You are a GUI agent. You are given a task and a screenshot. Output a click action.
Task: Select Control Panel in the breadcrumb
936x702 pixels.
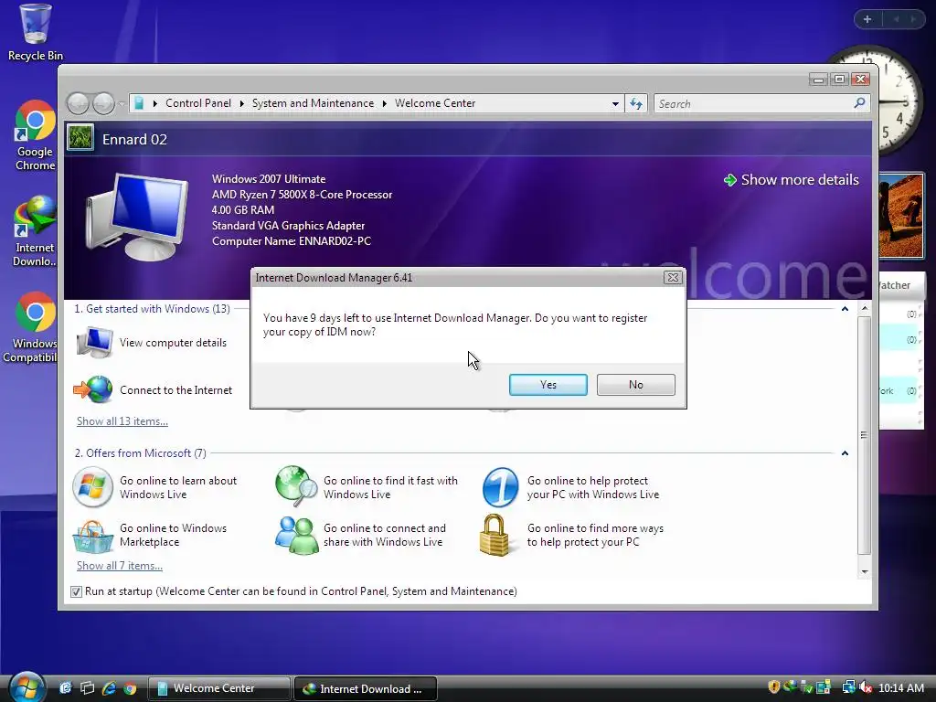(x=198, y=103)
